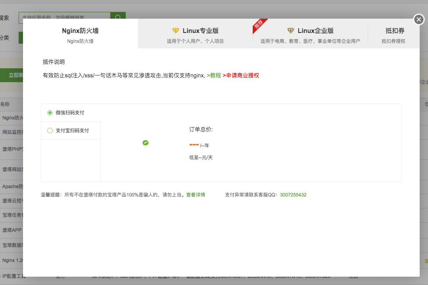Switch to the Linux专业版 tab

pyautogui.click(x=196, y=34)
